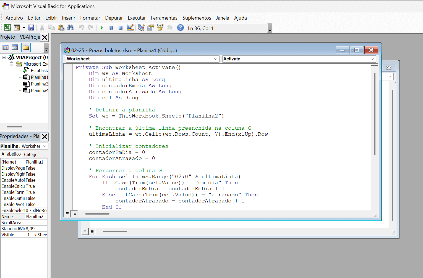Open the Ferramentas menu

(164, 18)
